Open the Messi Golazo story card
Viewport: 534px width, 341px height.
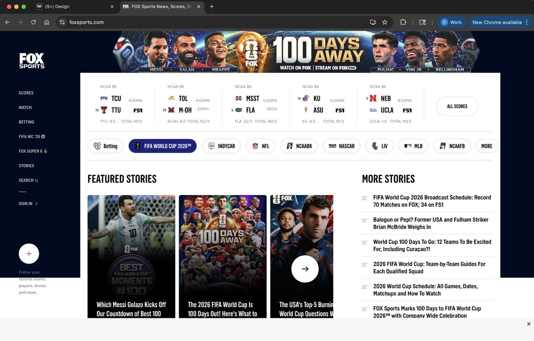131,256
